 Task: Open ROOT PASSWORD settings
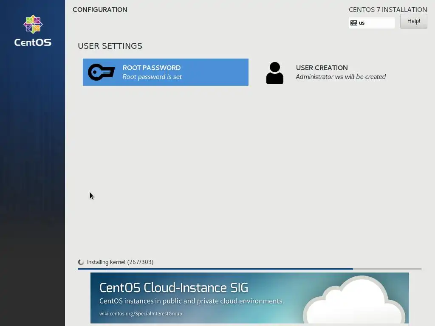(165, 72)
